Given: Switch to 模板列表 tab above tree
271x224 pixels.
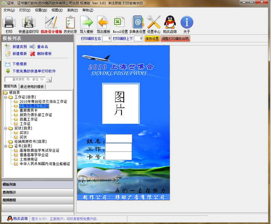Looking at the screenshot, I should (11, 86).
